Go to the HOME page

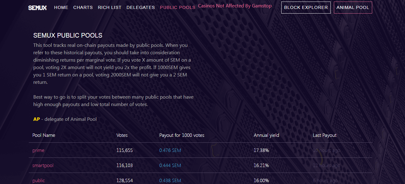(61, 7)
